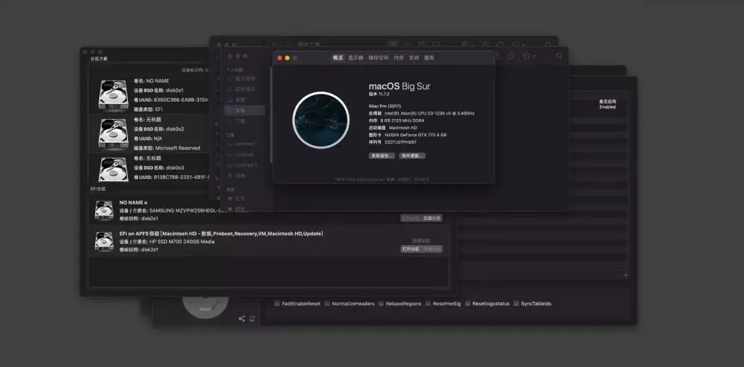Enable the ResetLogoStatus checkbox
Screen dimensions: 744x367
[467, 304]
